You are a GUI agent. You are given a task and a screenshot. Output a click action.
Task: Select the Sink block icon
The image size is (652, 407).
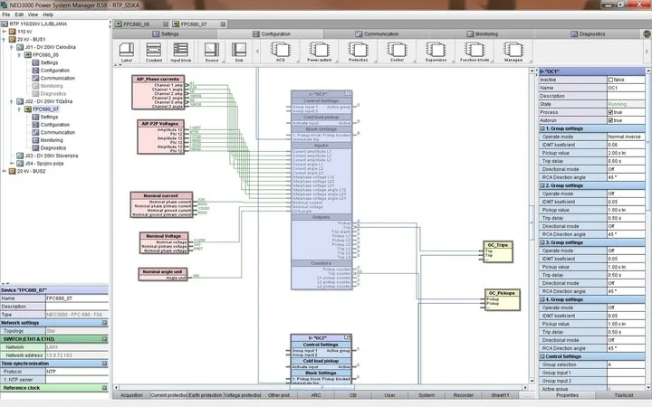[x=239, y=50]
